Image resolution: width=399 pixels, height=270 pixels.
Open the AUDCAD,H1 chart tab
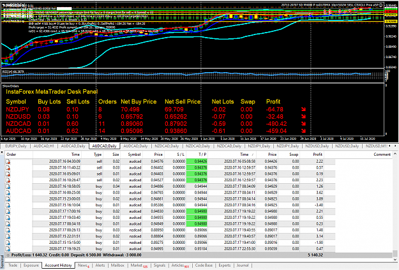point(43,146)
